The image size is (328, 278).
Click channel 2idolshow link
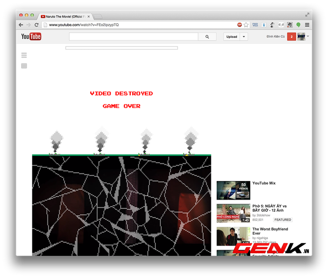(x=263, y=215)
